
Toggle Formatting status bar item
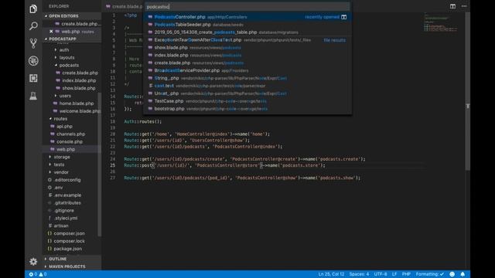point(430,274)
